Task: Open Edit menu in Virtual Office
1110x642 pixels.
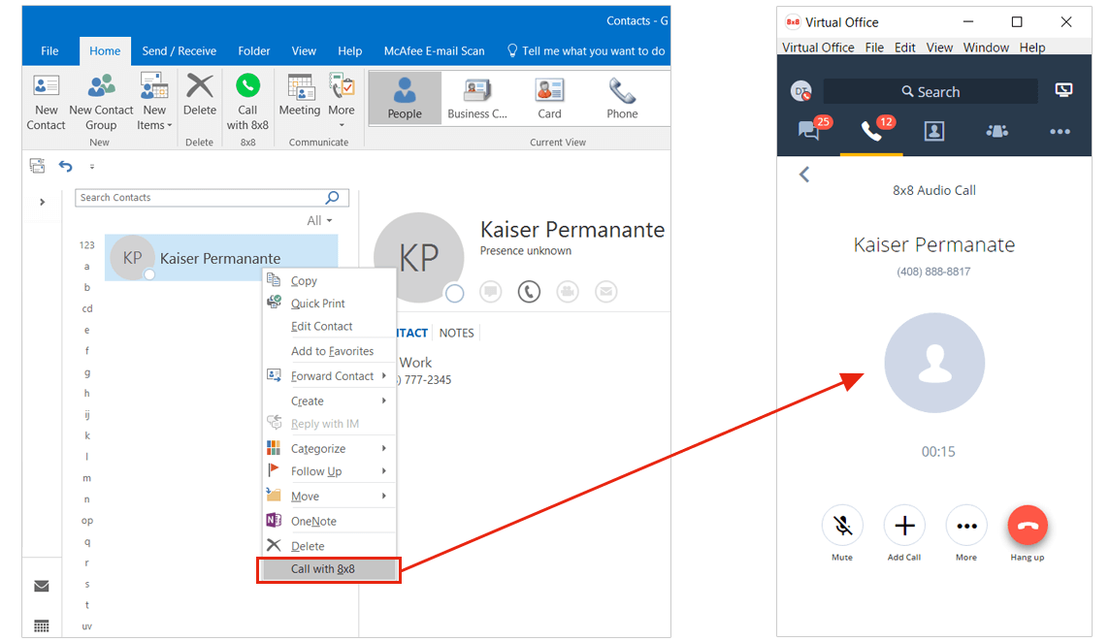Action: coord(904,48)
